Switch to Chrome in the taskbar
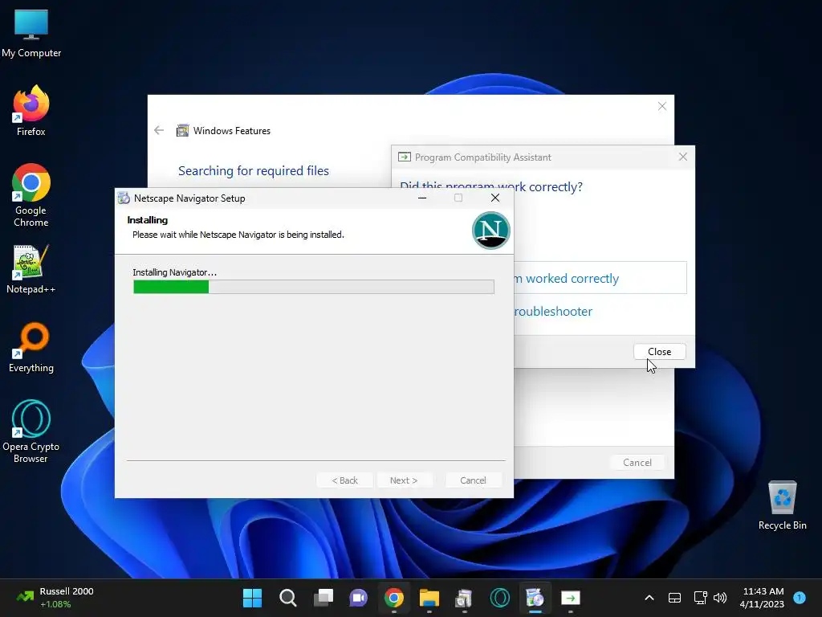 point(394,598)
